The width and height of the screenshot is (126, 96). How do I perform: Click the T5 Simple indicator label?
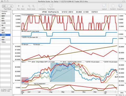click(x=25, y=45)
